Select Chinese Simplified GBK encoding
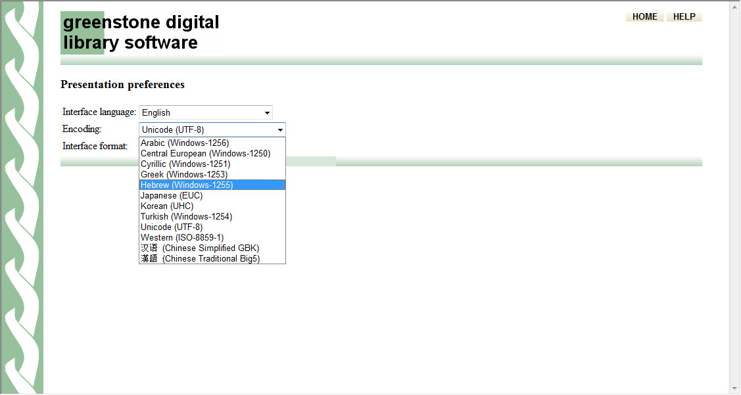This screenshot has height=395, width=741. click(212, 248)
